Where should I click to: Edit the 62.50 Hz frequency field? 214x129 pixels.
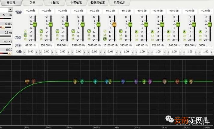click(30, 45)
